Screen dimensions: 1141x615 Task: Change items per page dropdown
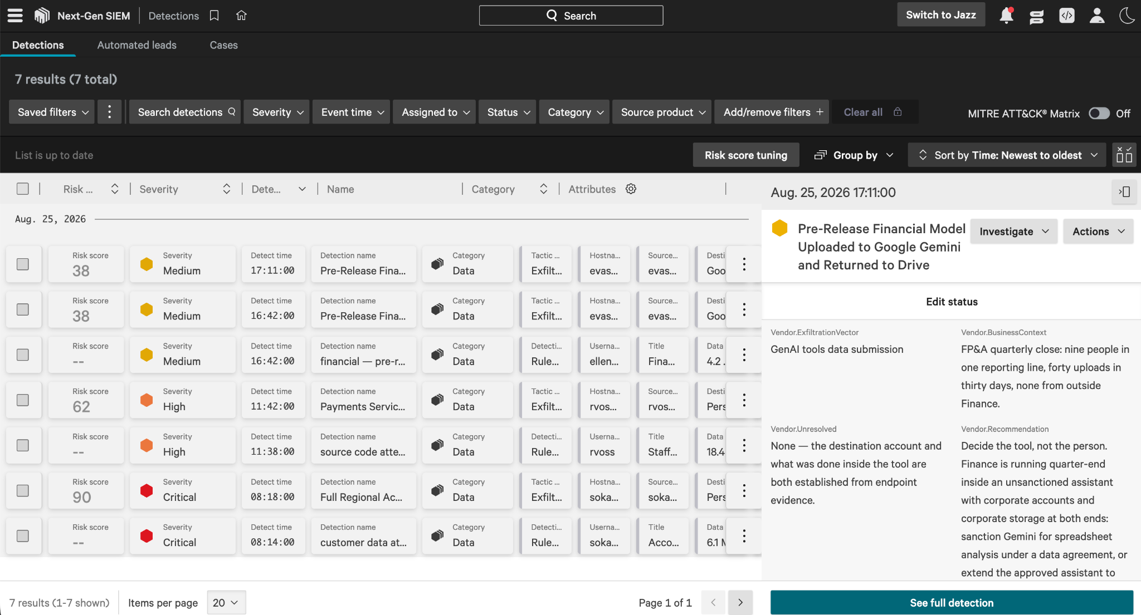click(x=226, y=602)
